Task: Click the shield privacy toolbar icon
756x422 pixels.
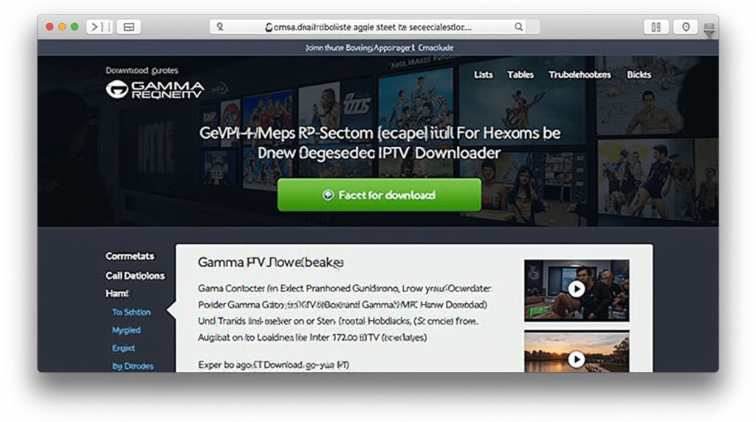Action: pos(686,27)
